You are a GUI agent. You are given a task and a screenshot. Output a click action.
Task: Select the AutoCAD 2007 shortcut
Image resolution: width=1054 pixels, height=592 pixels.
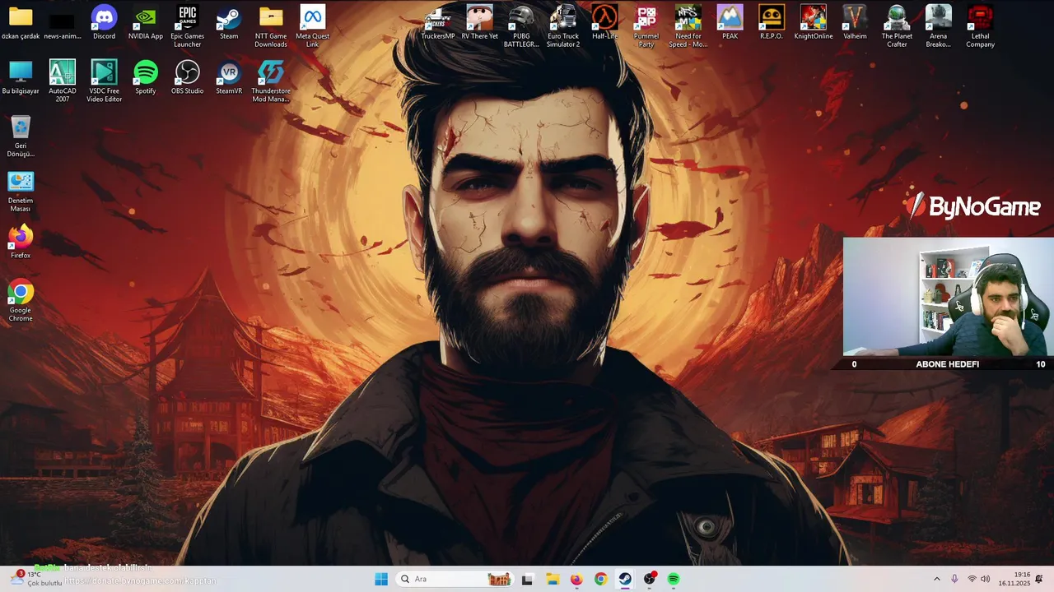[63, 81]
